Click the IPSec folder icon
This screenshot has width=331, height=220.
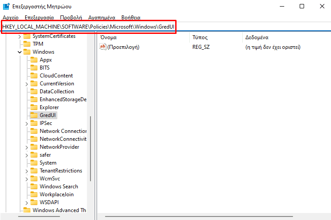[x=34, y=123]
